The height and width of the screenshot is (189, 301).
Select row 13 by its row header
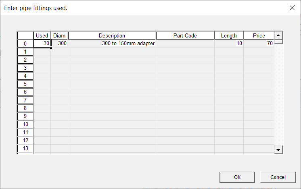click(25, 148)
